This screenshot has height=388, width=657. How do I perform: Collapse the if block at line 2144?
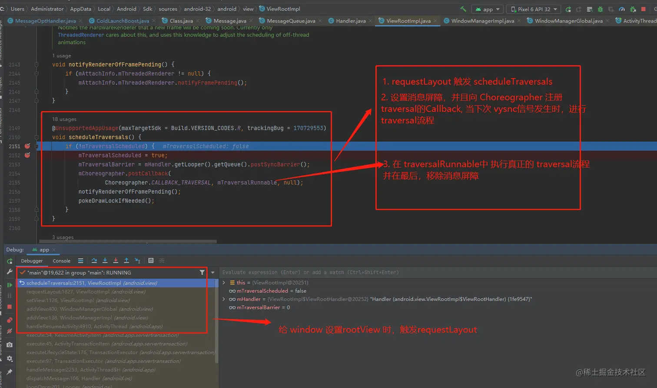[x=36, y=74]
